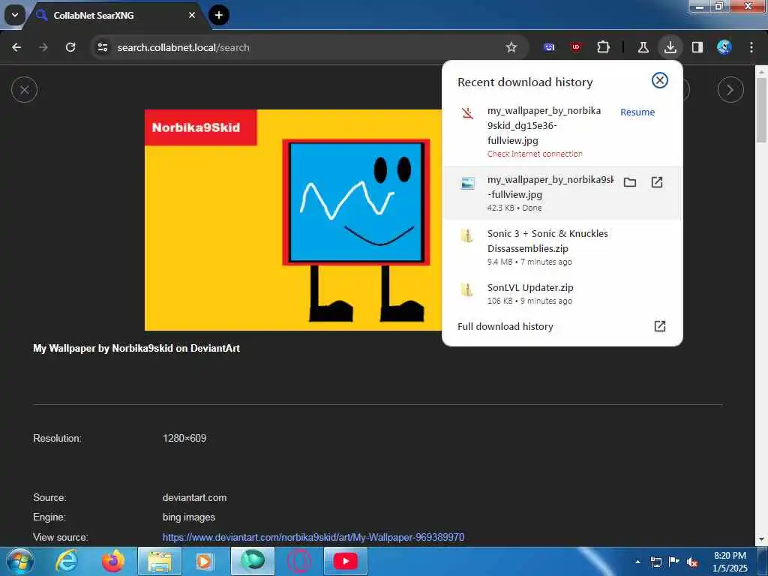This screenshot has height=576, width=768.
Task: Open the YouTube taskbar icon
Action: 345,561
